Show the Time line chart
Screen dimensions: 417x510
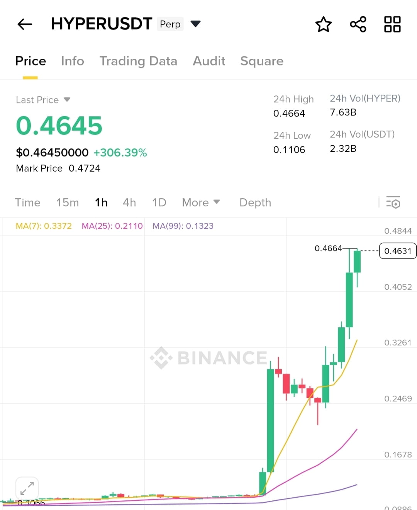click(x=27, y=202)
